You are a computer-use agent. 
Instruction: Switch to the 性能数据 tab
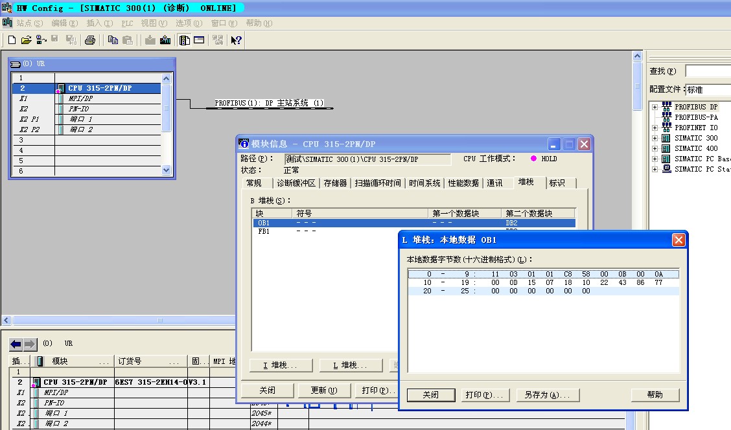[463, 183]
